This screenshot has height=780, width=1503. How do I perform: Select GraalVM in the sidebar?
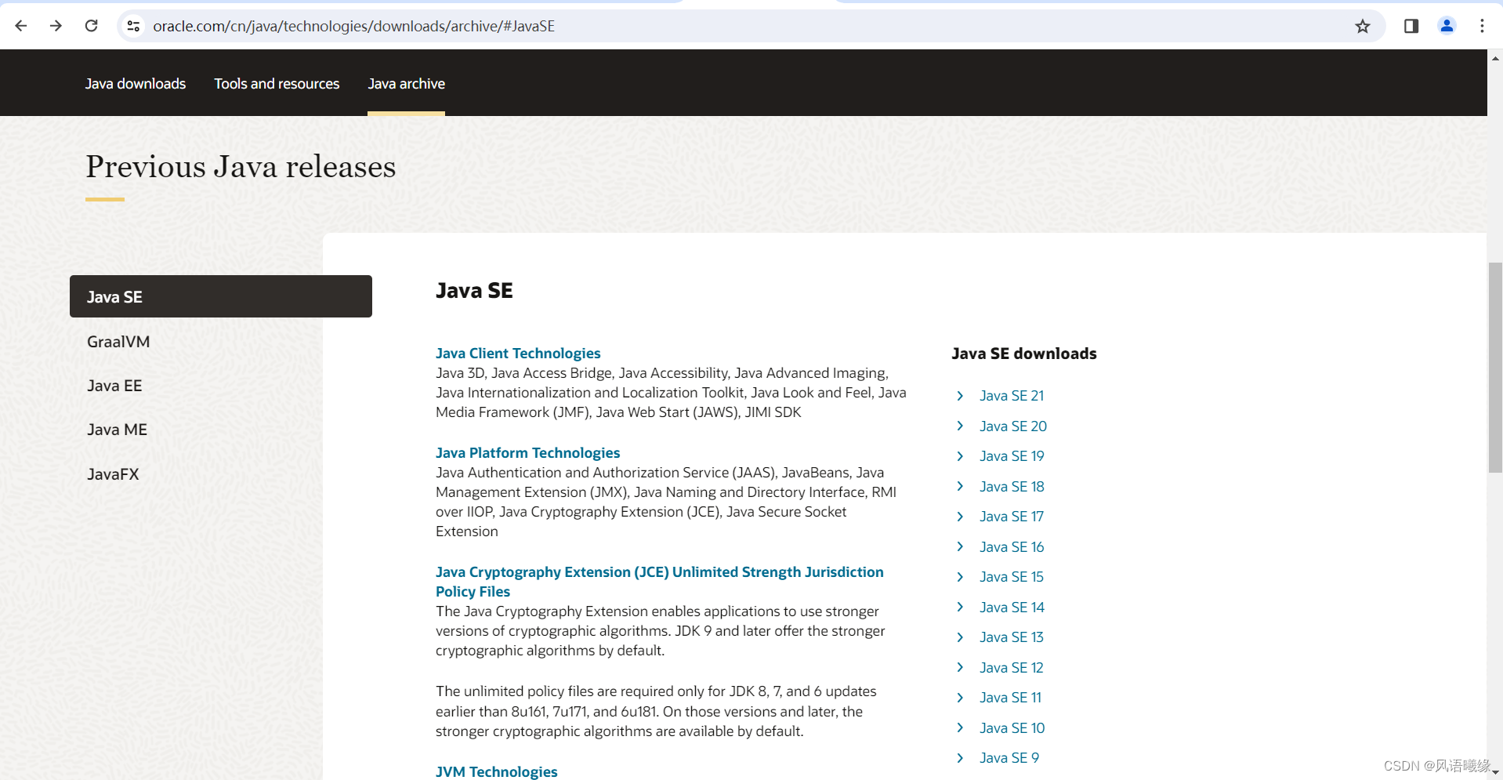[x=118, y=342]
